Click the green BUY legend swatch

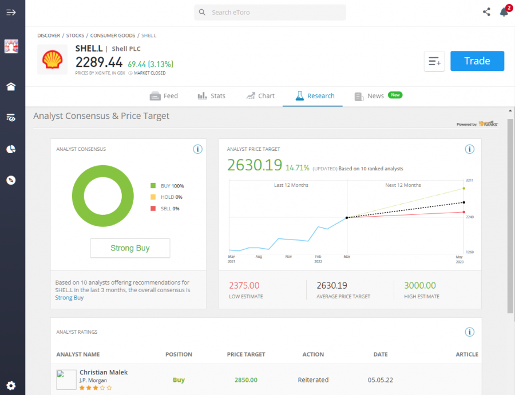point(153,186)
